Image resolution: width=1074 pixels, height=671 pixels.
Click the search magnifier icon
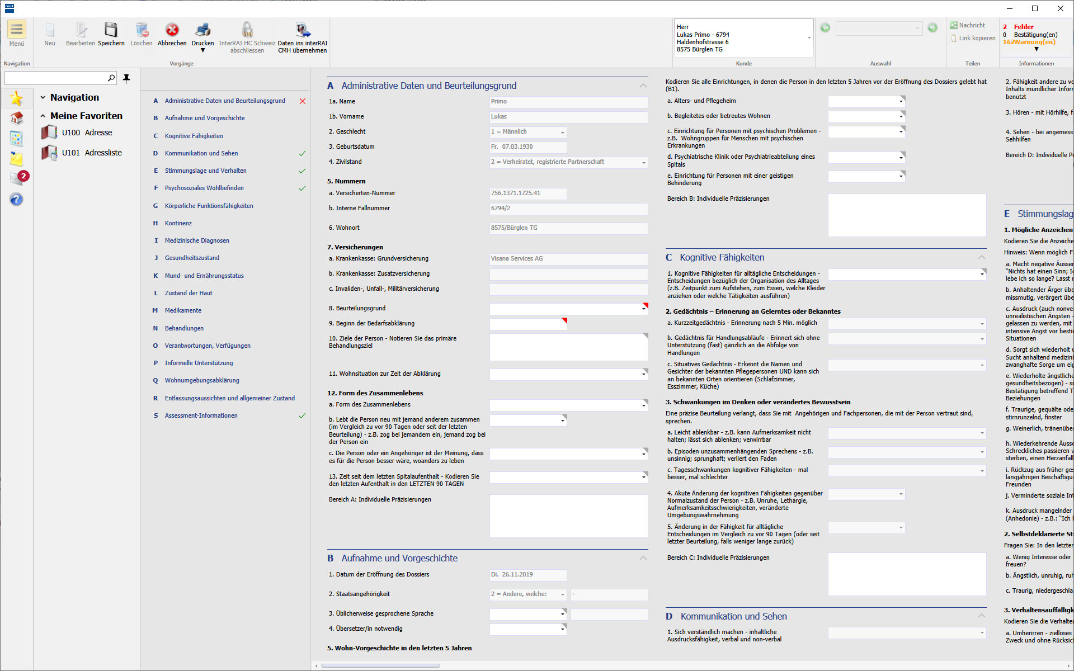pyautogui.click(x=111, y=78)
